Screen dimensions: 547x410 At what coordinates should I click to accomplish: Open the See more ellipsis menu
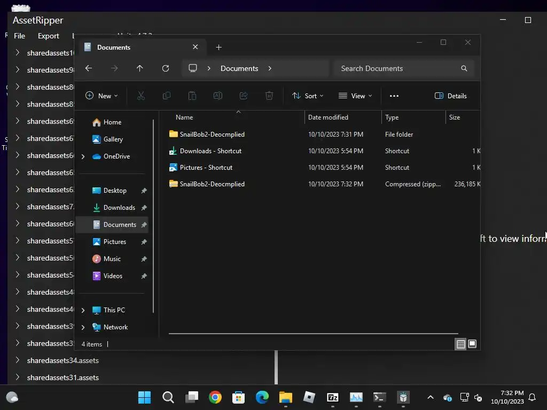point(394,96)
